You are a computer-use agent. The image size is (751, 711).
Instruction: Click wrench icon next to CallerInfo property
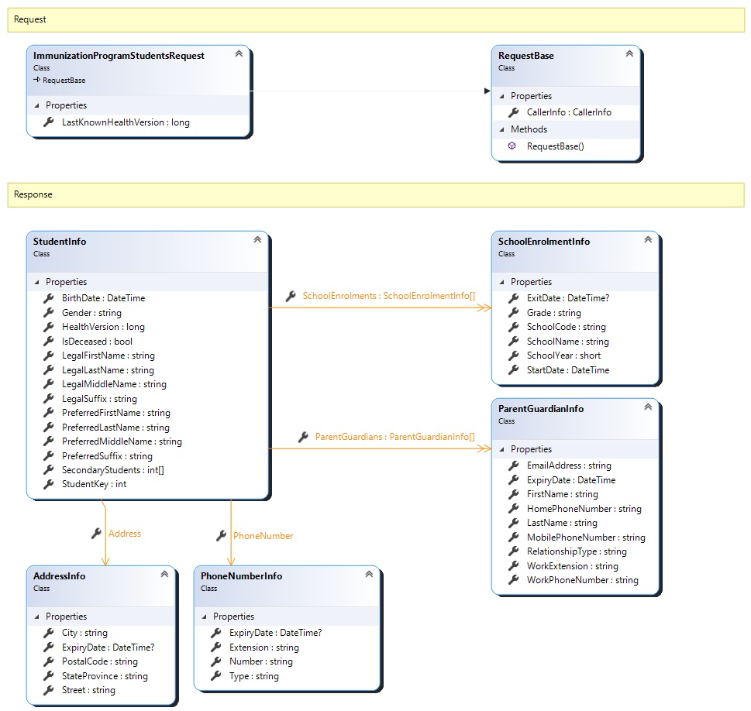(513, 112)
